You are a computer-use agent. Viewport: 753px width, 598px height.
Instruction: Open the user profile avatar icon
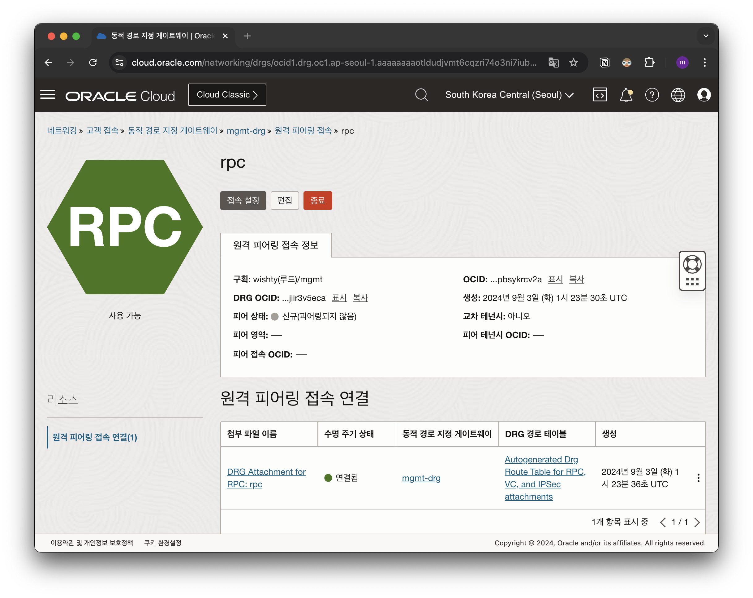click(x=704, y=95)
